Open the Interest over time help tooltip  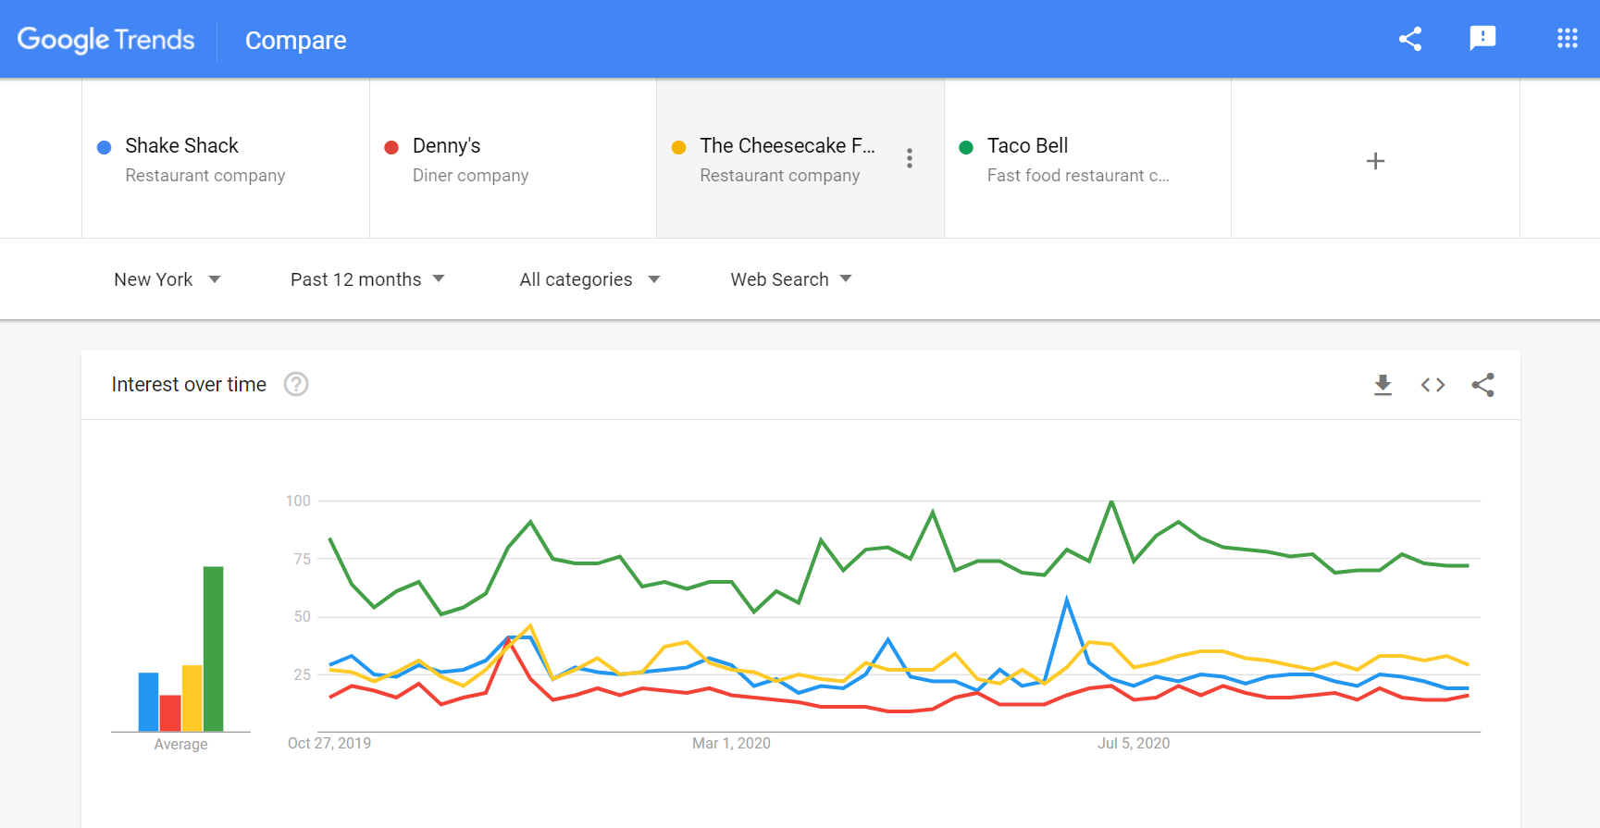295,384
